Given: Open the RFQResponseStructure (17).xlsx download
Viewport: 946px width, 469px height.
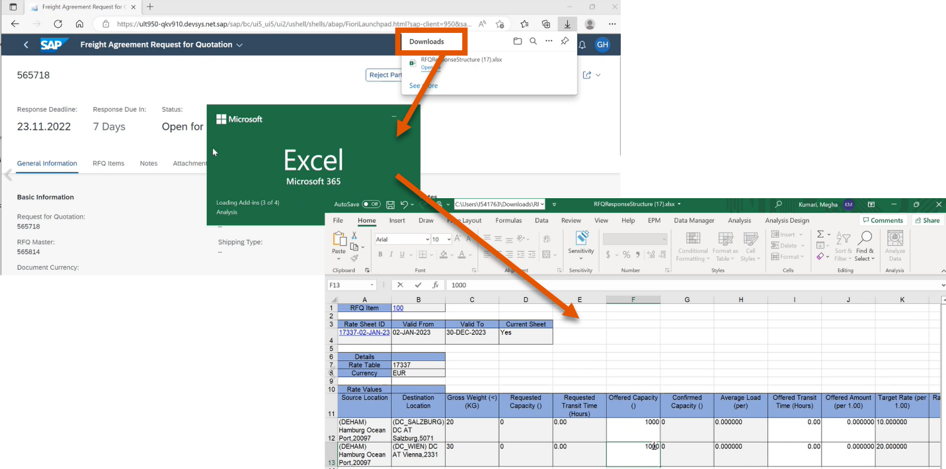Looking at the screenshot, I should click(461, 59).
